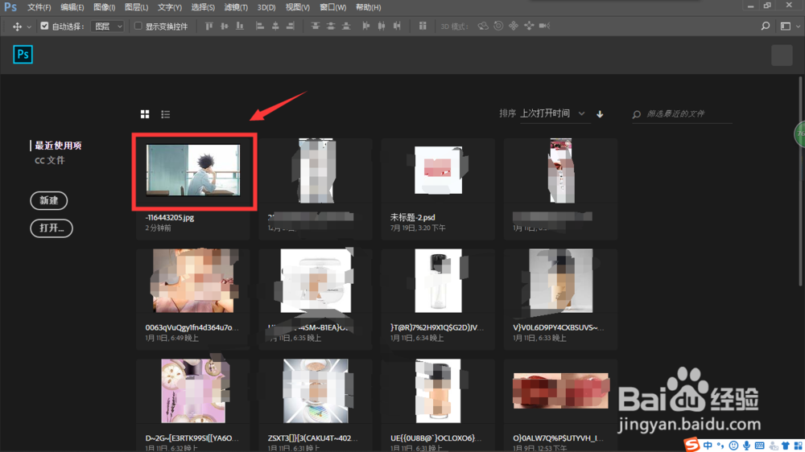The height and width of the screenshot is (452, 805).
Task: Click align top edges icon
Action: click(209, 26)
